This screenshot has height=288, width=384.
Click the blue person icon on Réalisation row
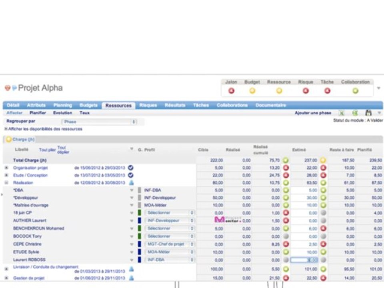click(x=131, y=182)
